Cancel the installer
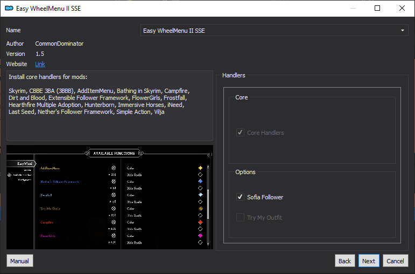415x274 pixels. tap(395, 261)
